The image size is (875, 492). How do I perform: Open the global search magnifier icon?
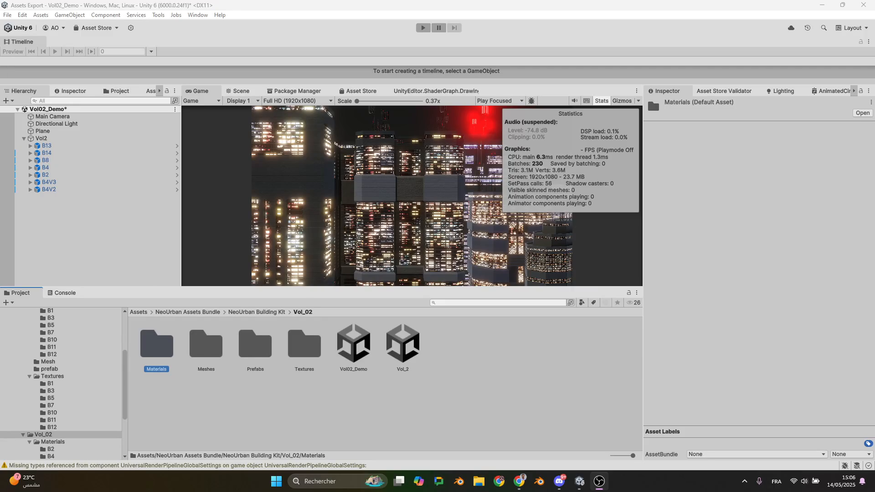824,28
